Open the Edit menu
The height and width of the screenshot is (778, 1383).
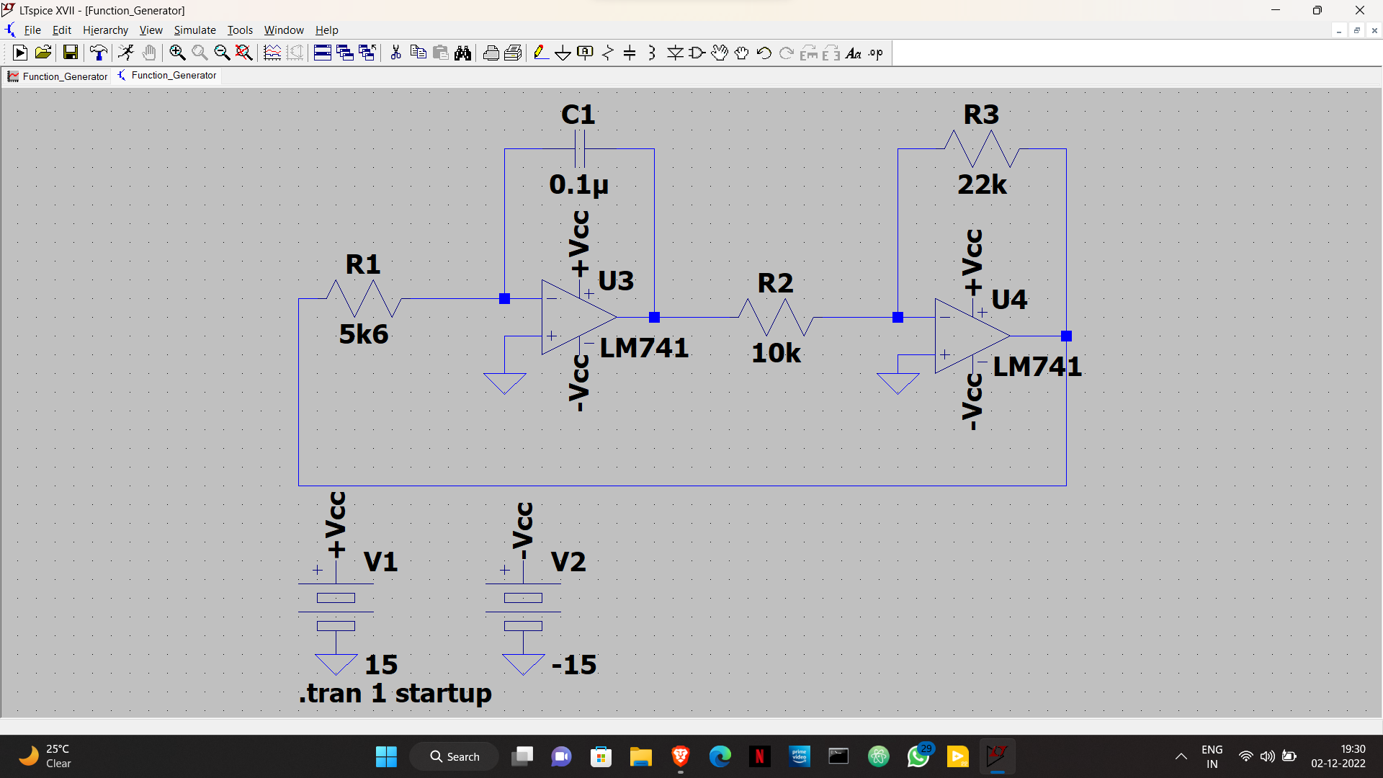60,30
